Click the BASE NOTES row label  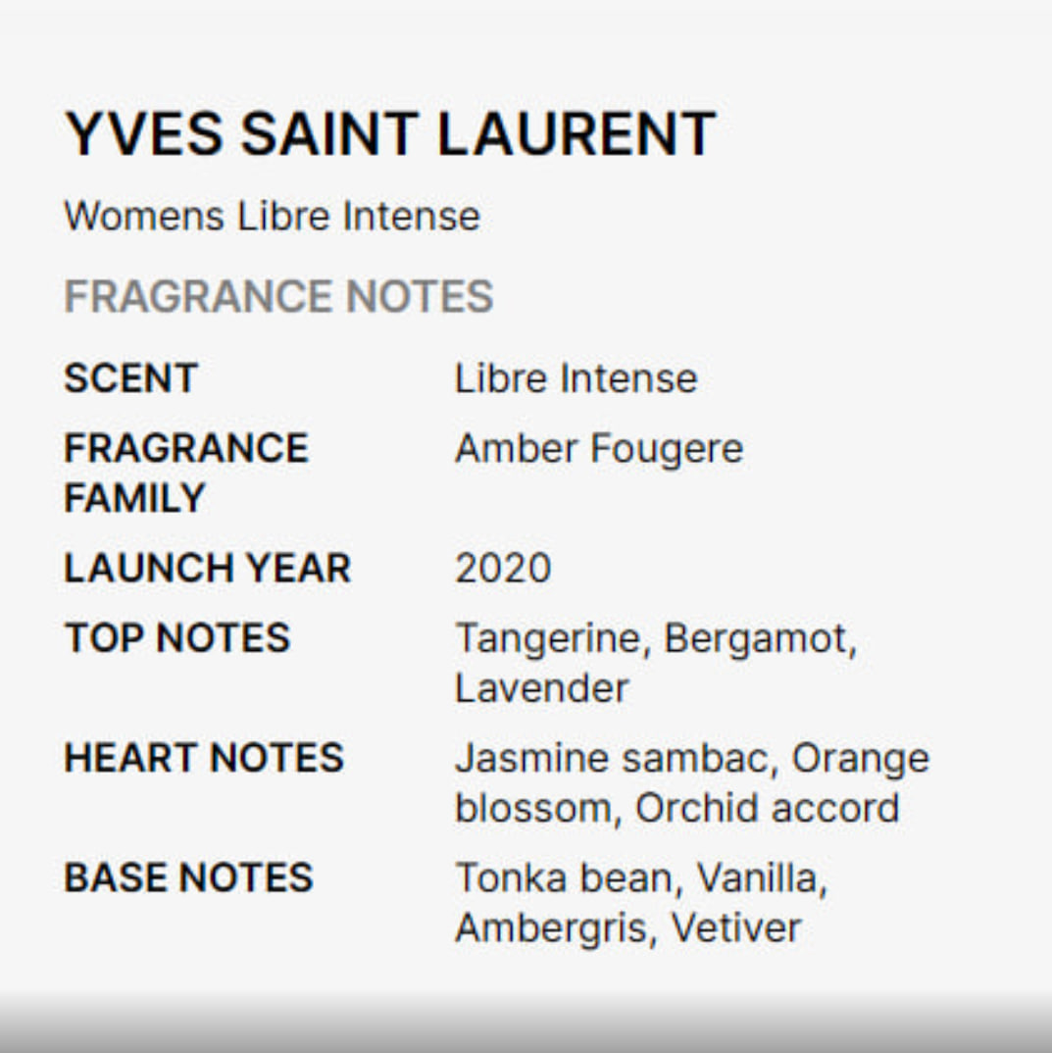(x=188, y=877)
